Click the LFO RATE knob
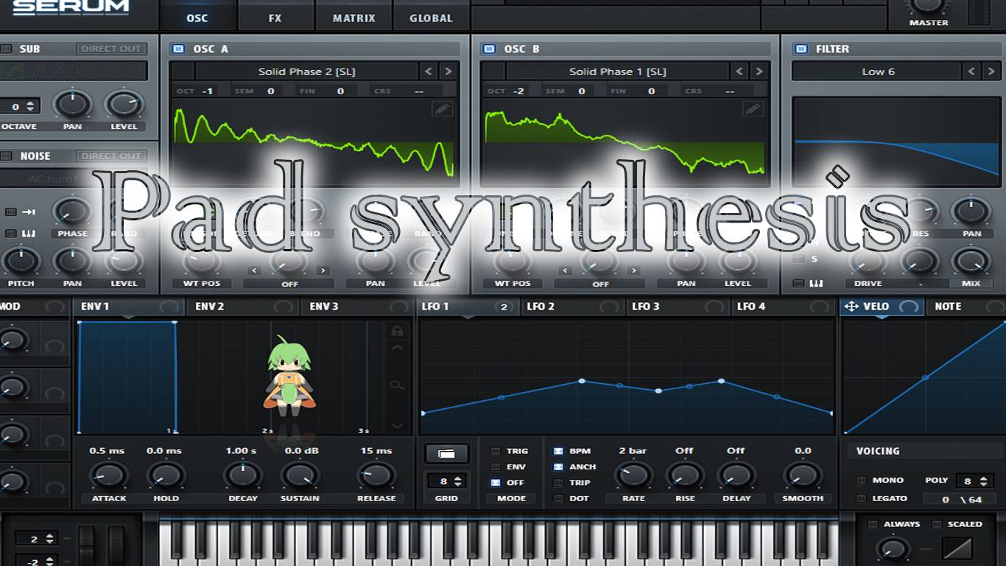Viewport: 1006px width, 566px height. pos(633,475)
